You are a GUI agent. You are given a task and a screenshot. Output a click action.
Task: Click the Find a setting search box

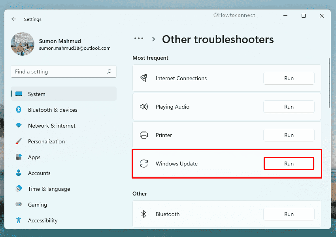pyautogui.click(x=63, y=71)
